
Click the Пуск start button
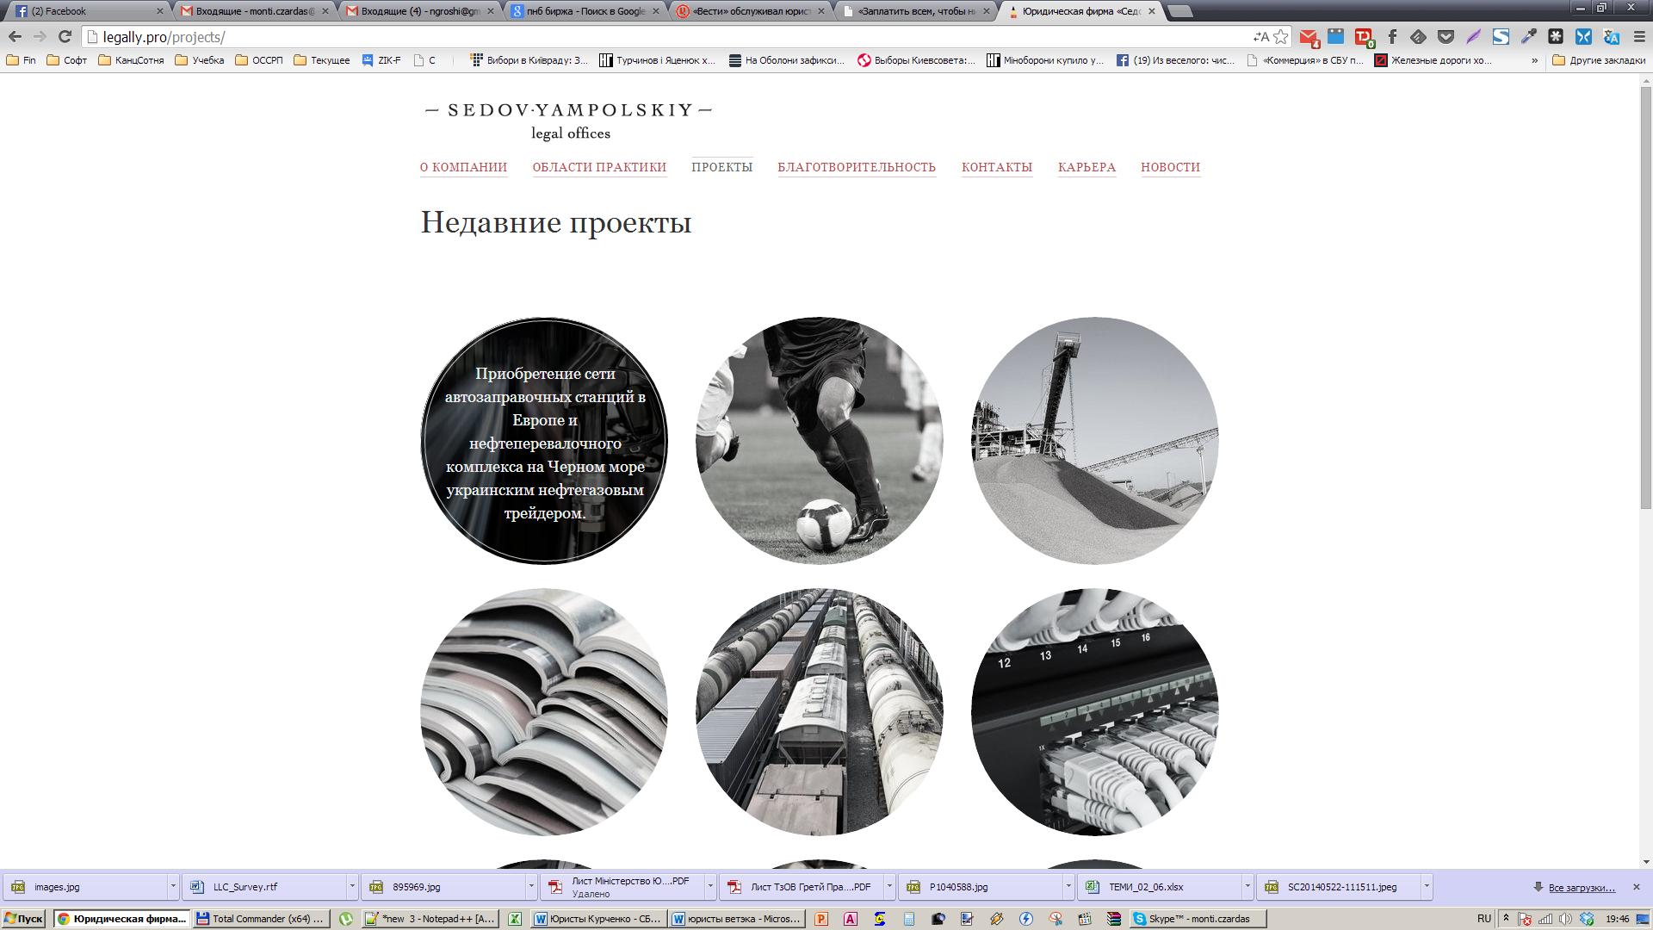[23, 919]
